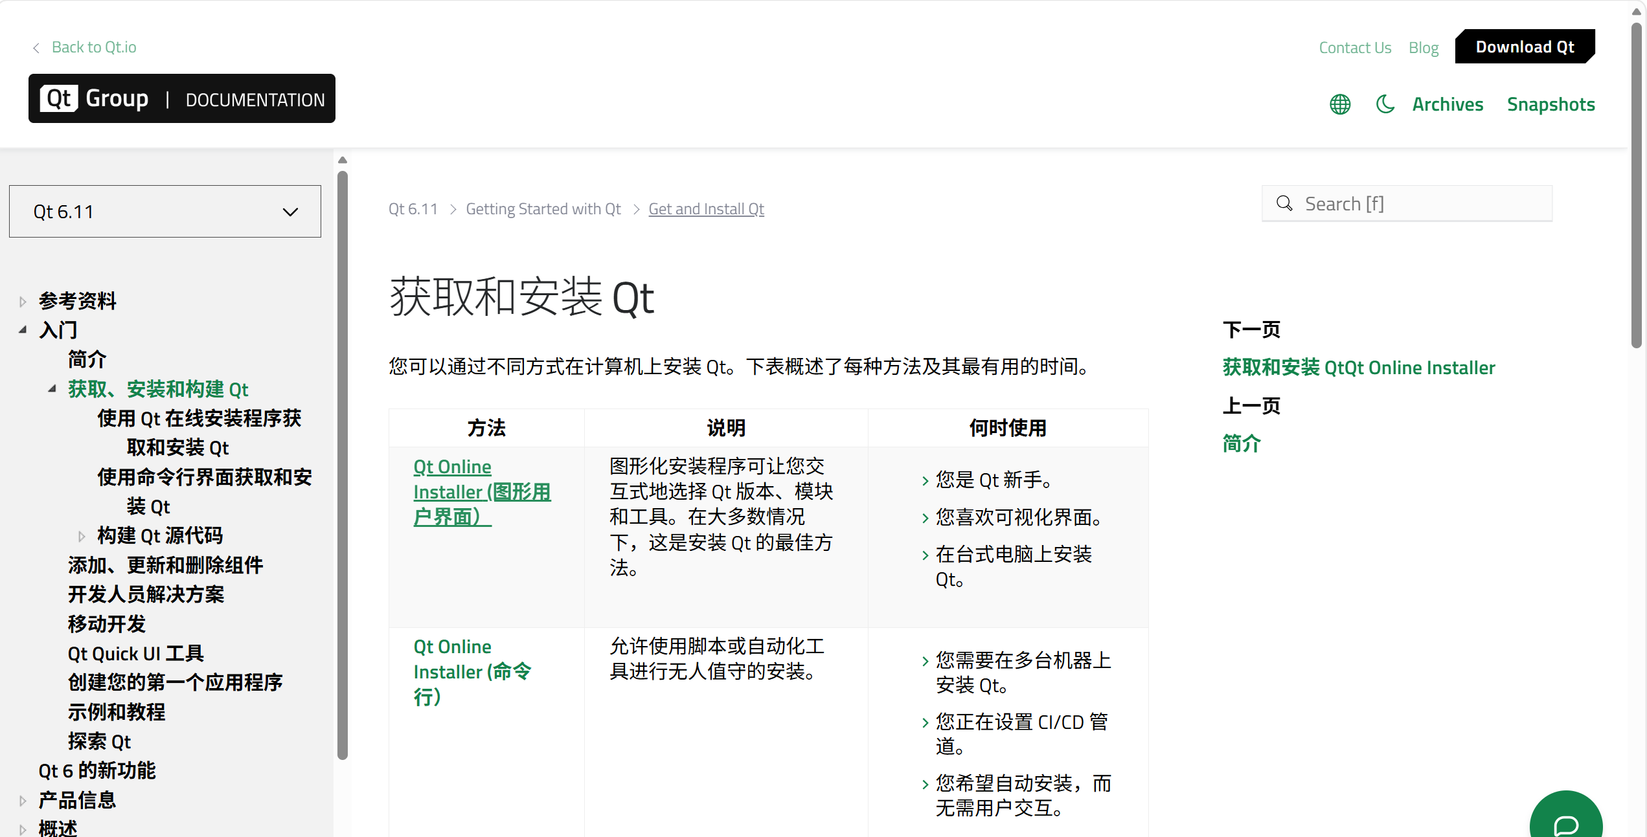Viewport: 1647px width, 837px height.
Task: Expand the 产品信息 tree node
Action: pyautogui.click(x=23, y=801)
